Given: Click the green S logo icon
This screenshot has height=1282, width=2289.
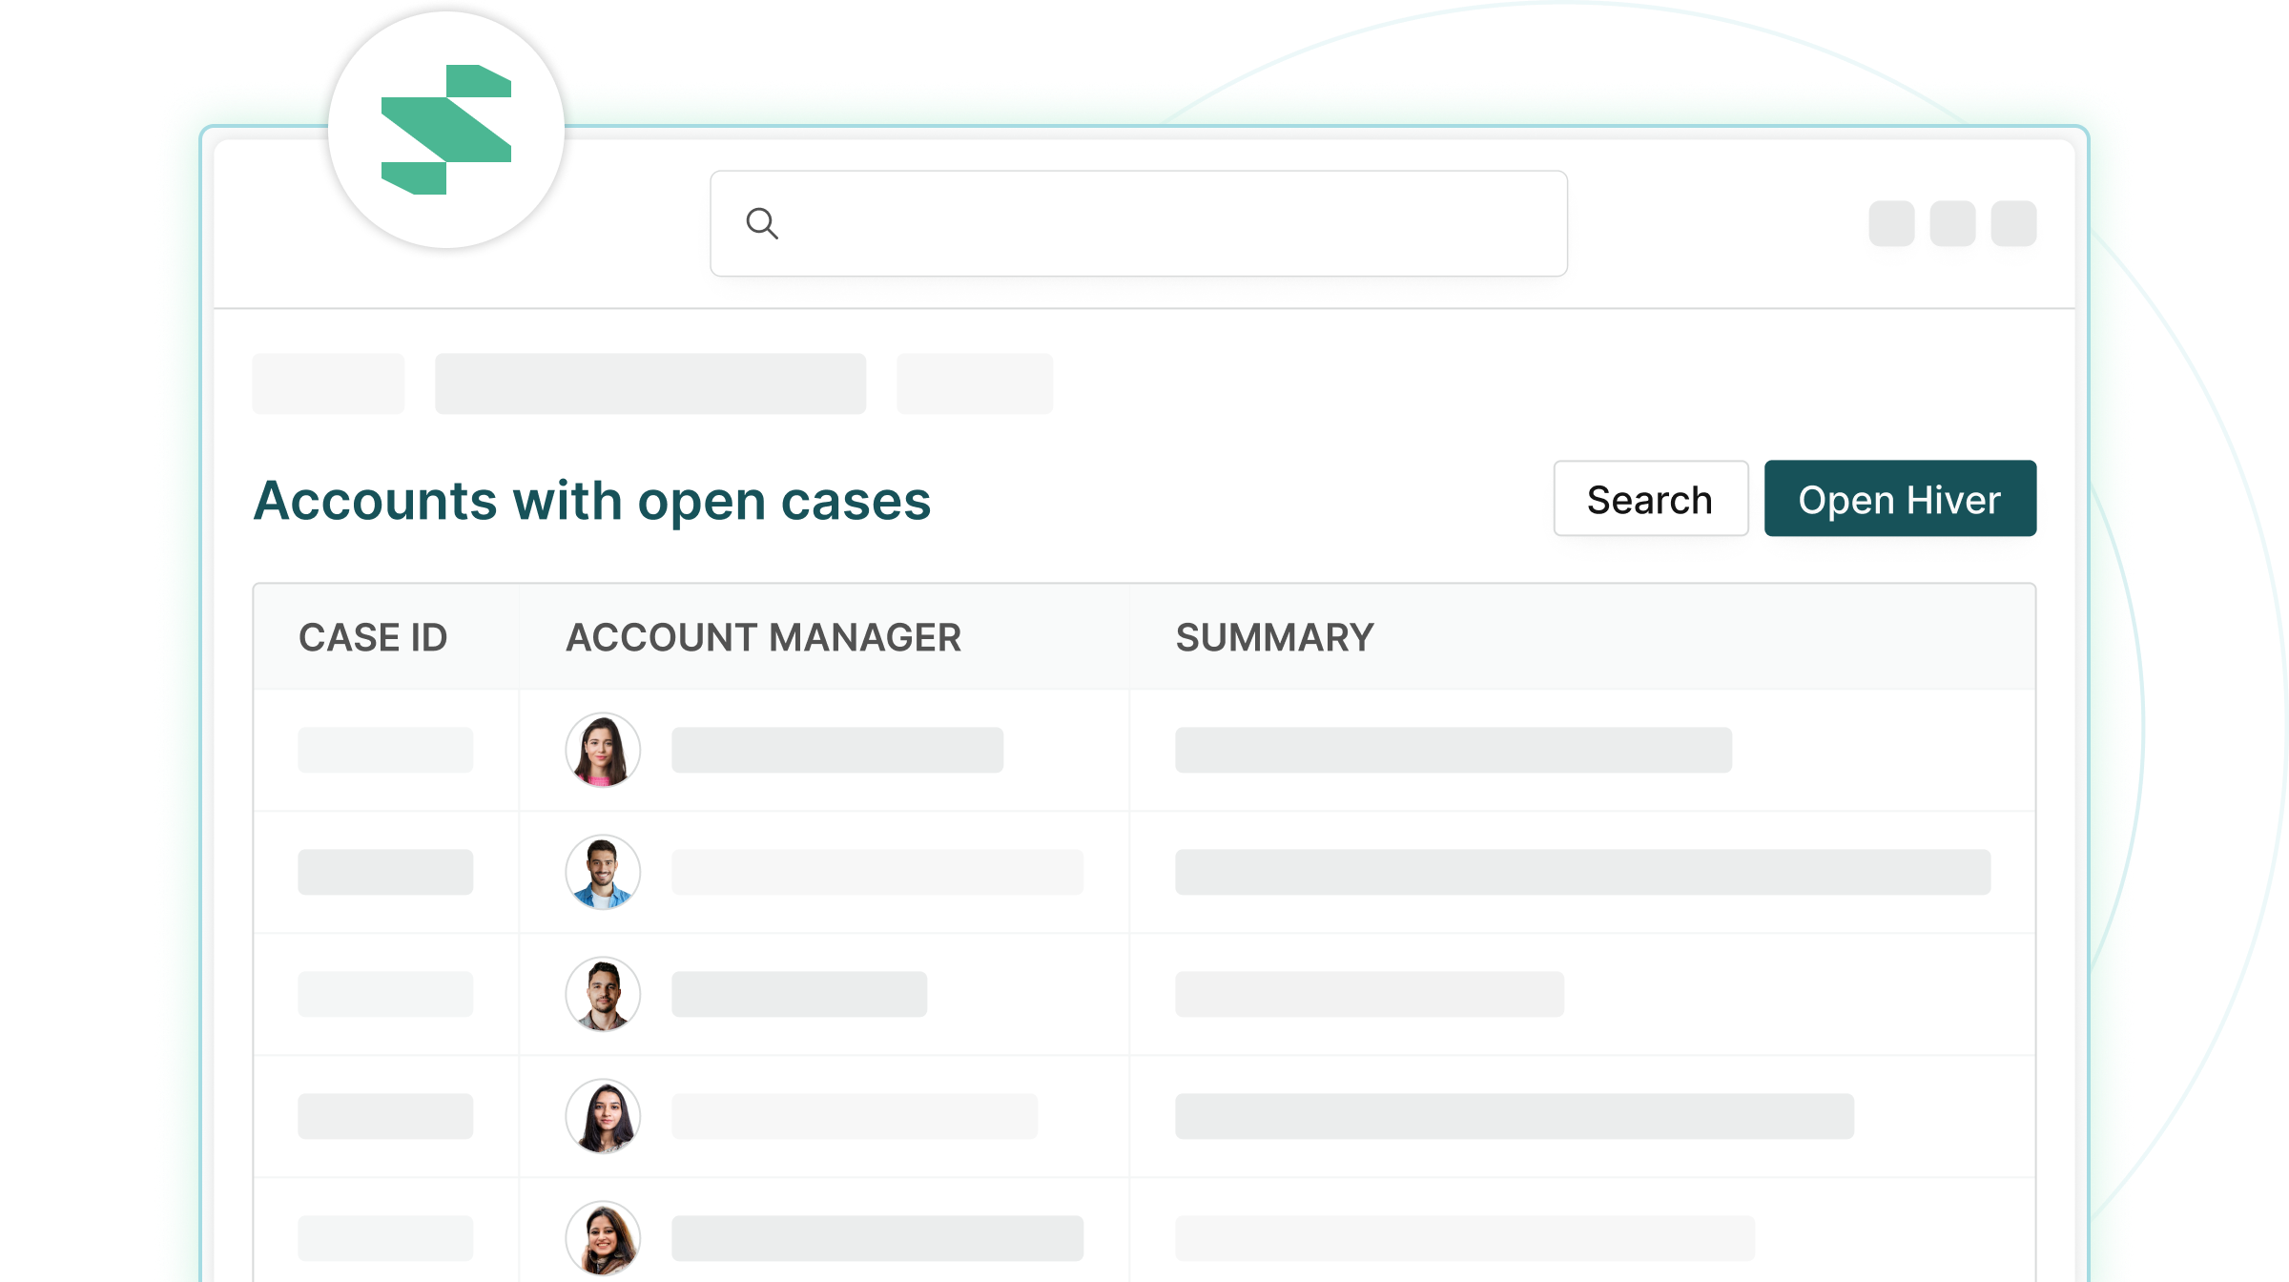Looking at the screenshot, I should [x=446, y=130].
